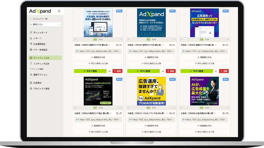Click 他の入稿先にも入稿 on the CR0017 card
Screen dimensions: 264x148
(151, 132)
